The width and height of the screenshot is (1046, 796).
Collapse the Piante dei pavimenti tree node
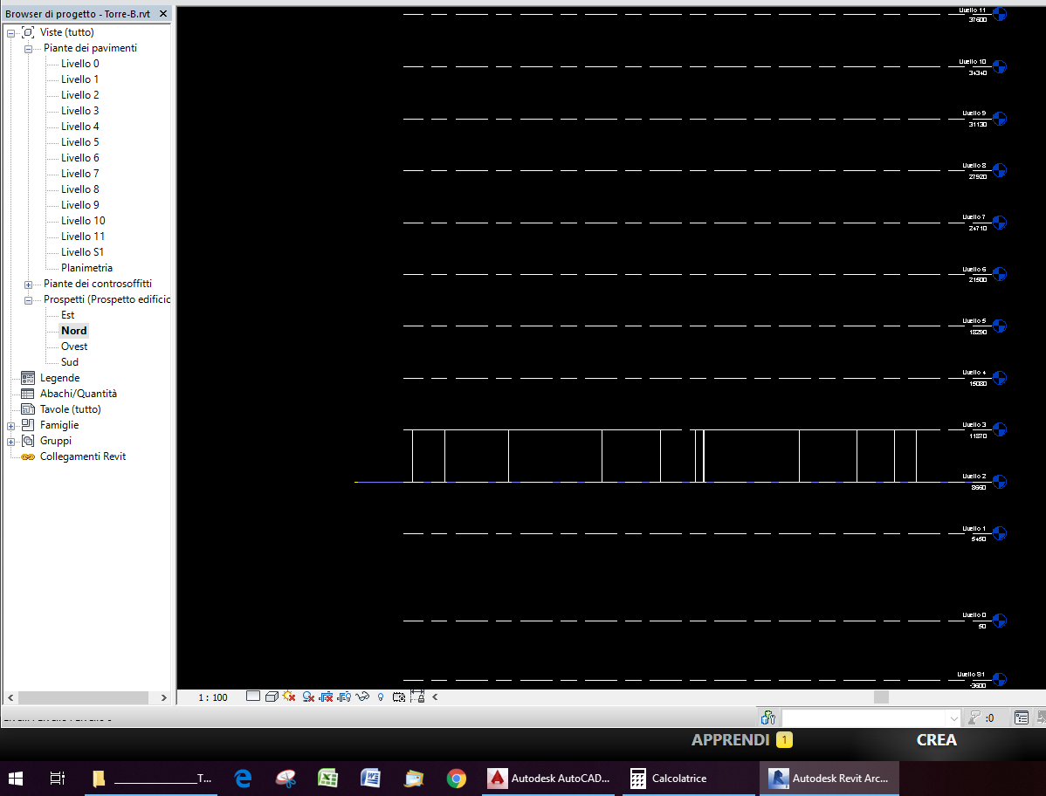click(28, 49)
